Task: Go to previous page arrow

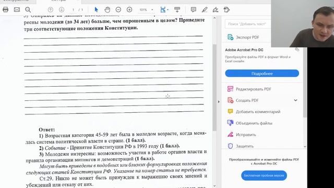Action: tap(51, 9)
